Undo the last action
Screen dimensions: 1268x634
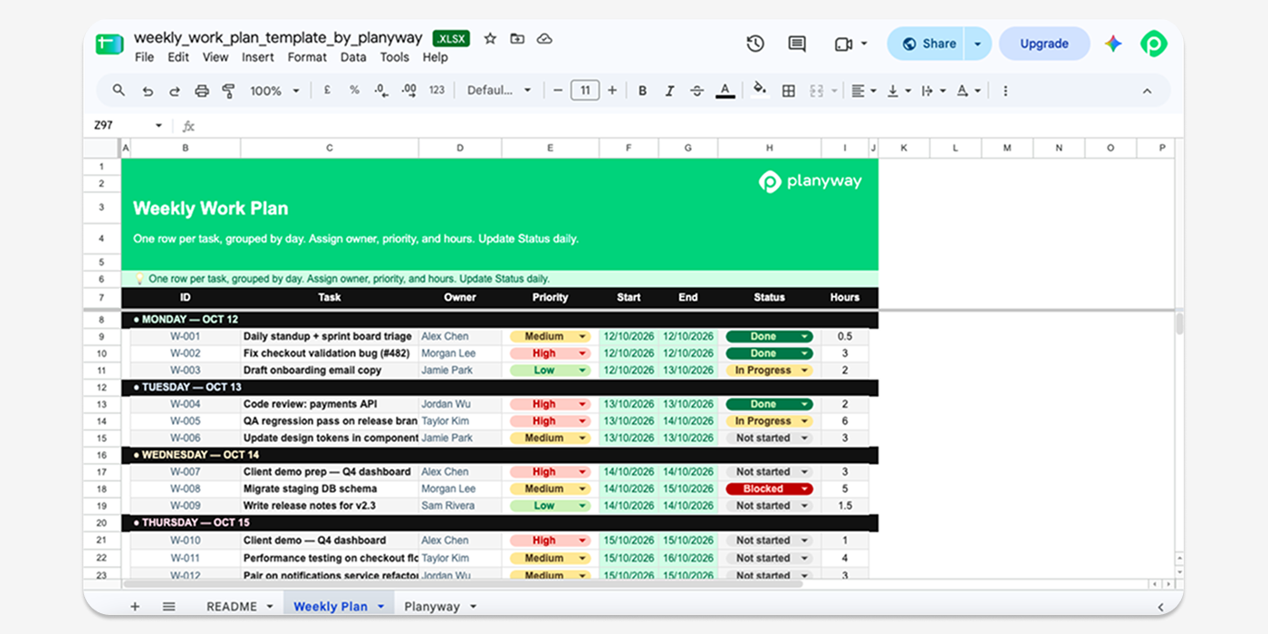point(148,91)
